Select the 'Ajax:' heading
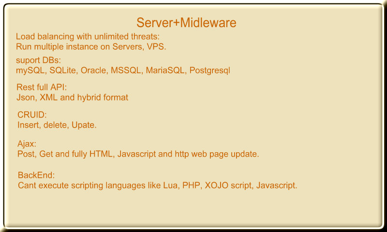This screenshot has height=232, width=387. (x=27, y=144)
